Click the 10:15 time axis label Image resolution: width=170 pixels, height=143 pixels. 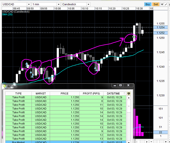[x=98, y=8]
